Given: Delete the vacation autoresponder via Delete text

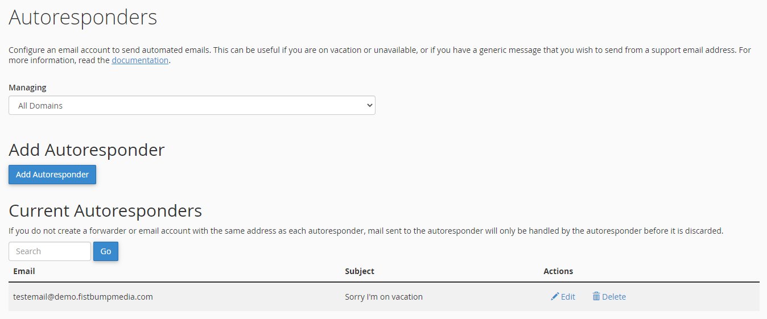Looking at the screenshot, I should coord(613,297).
